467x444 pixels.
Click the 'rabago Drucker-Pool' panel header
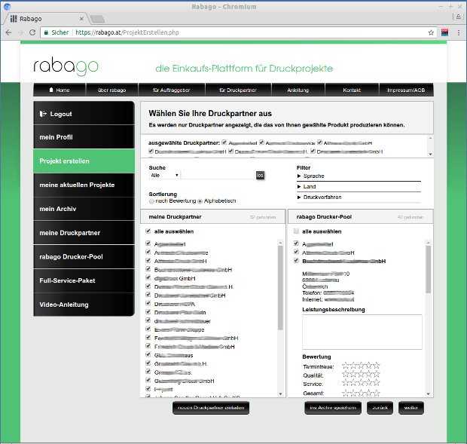[361, 216]
